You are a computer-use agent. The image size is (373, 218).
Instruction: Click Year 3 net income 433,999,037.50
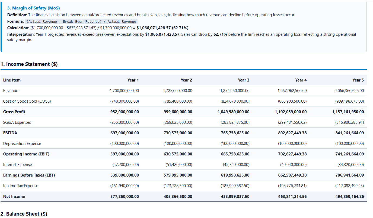[x=235, y=197]
